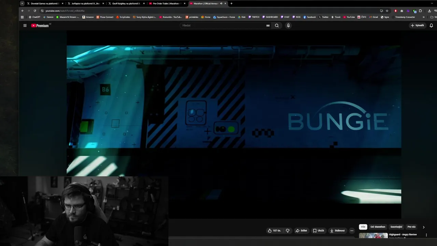This screenshot has width=437, height=246.
Task: Open the on-screen keyboard in search box
Action: pos(268,26)
